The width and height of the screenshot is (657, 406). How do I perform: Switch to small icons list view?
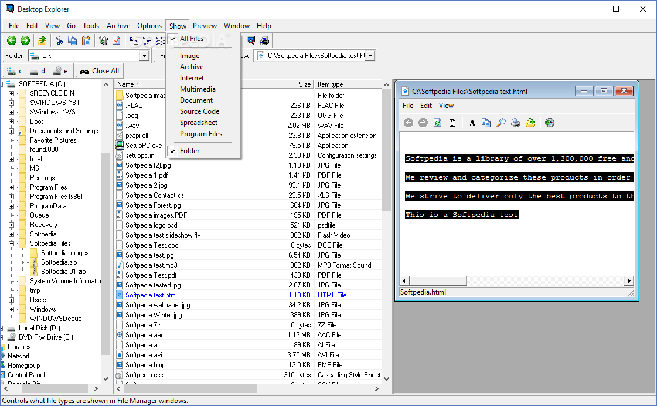pos(147,40)
